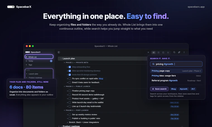Click the Whole List icon in sidebar
Image resolution: width=212 pixels, height=127 pixels.
coord(26,57)
